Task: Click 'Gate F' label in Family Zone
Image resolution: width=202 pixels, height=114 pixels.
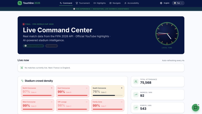Action: [x=104, y=106]
